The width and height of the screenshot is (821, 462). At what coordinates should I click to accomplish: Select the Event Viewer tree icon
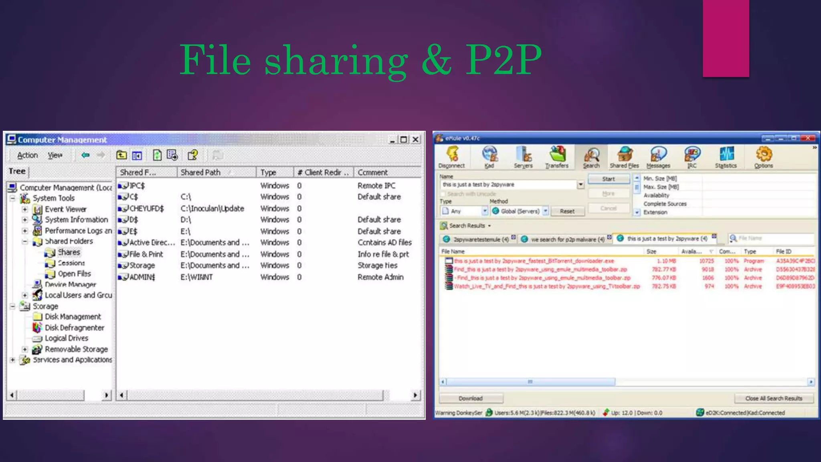pyautogui.click(x=37, y=209)
